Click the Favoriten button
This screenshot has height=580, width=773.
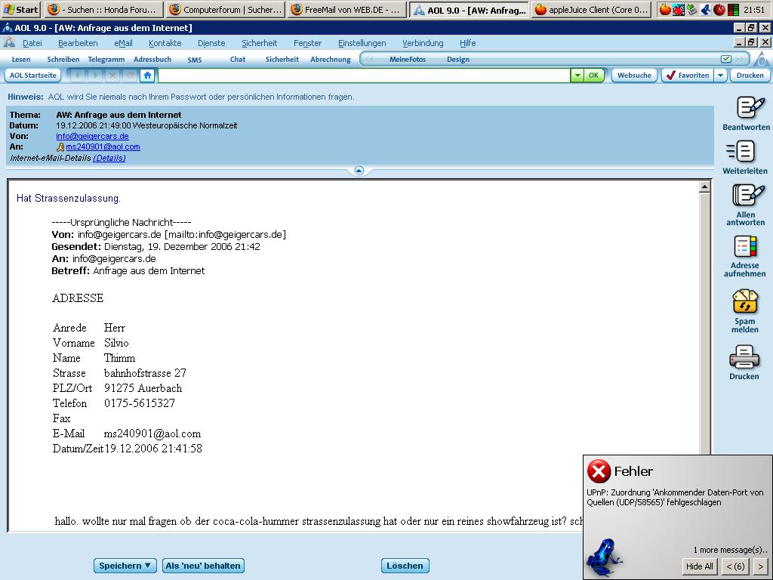[688, 76]
